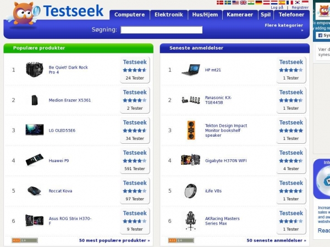The height and width of the screenshot is (247, 330).
Task: Click the Testseek owl logo
Action: tap(24, 14)
